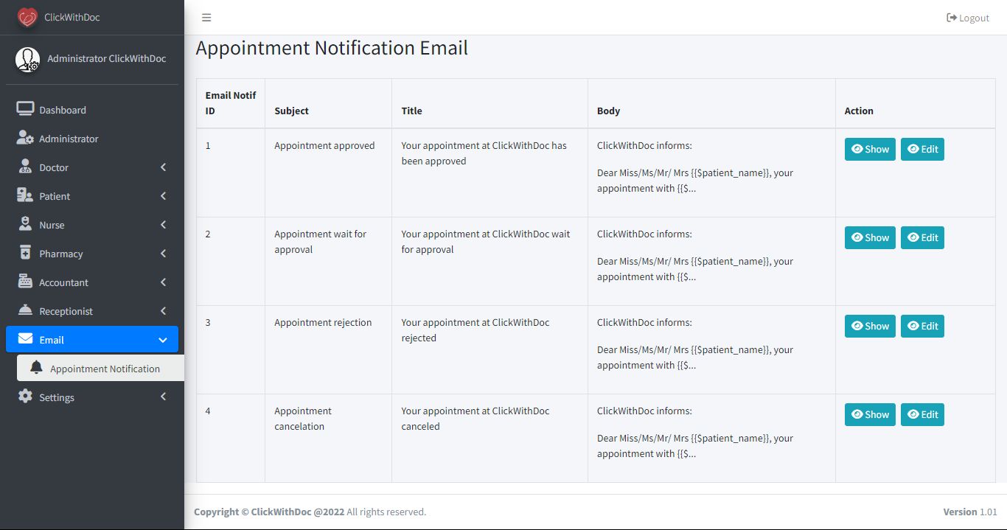
Task: Click the administrator profile avatar
Action: point(28,59)
